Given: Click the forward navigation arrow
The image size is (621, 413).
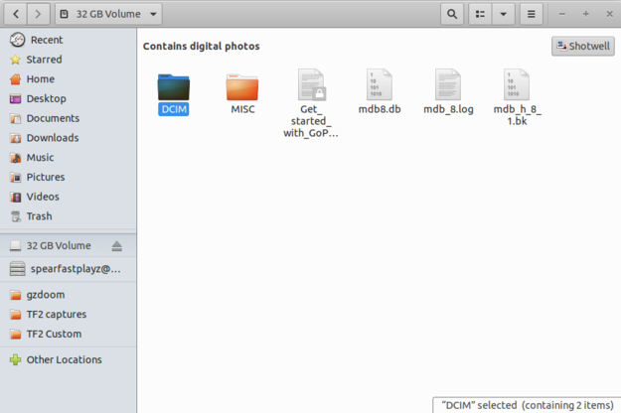Looking at the screenshot, I should (x=39, y=15).
